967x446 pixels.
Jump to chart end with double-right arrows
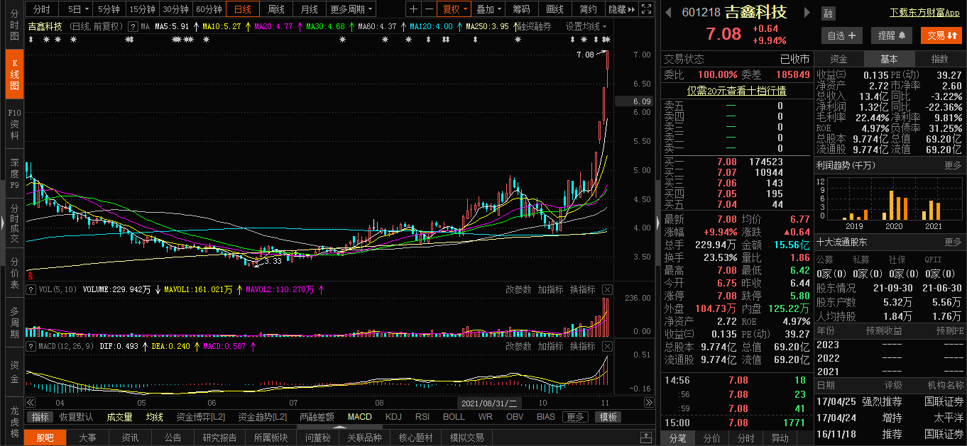[x=648, y=403]
